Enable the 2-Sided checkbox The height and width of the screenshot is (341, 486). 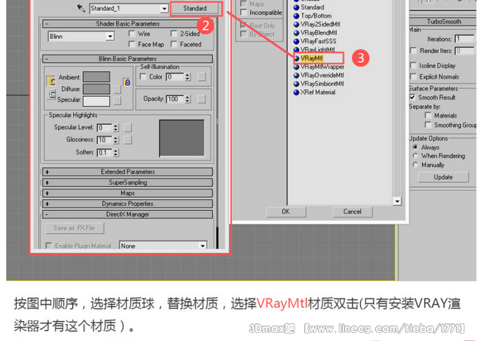(174, 34)
